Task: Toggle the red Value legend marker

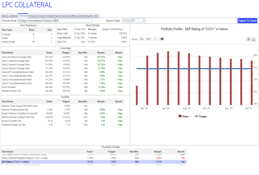Action: (180, 116)
